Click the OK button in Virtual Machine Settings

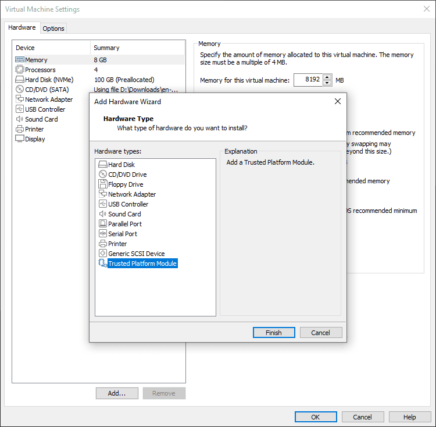(x=316, y=417)
